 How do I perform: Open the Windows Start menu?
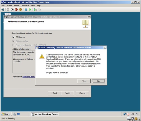tap(6, 114)
